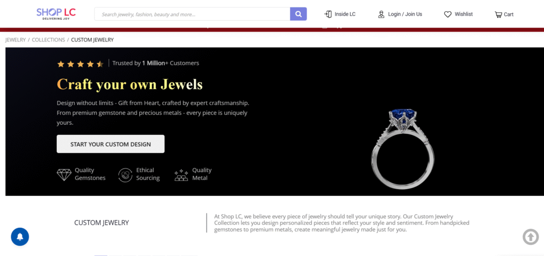
Task: Click the Login / Join Us user icon
Action: 381,14
